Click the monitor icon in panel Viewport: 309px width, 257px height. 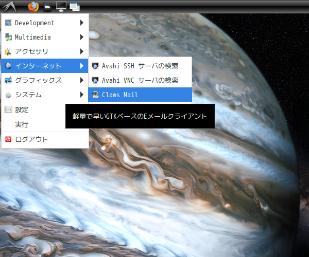pyautogui.click(x=61, y=7)
